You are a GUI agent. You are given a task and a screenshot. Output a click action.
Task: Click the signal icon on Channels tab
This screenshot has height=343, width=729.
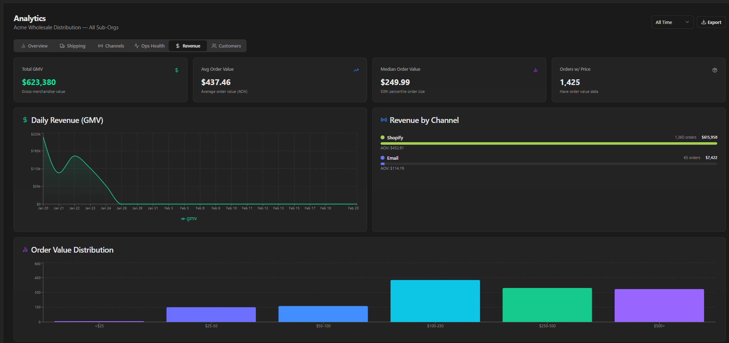[x=100, y=46]
